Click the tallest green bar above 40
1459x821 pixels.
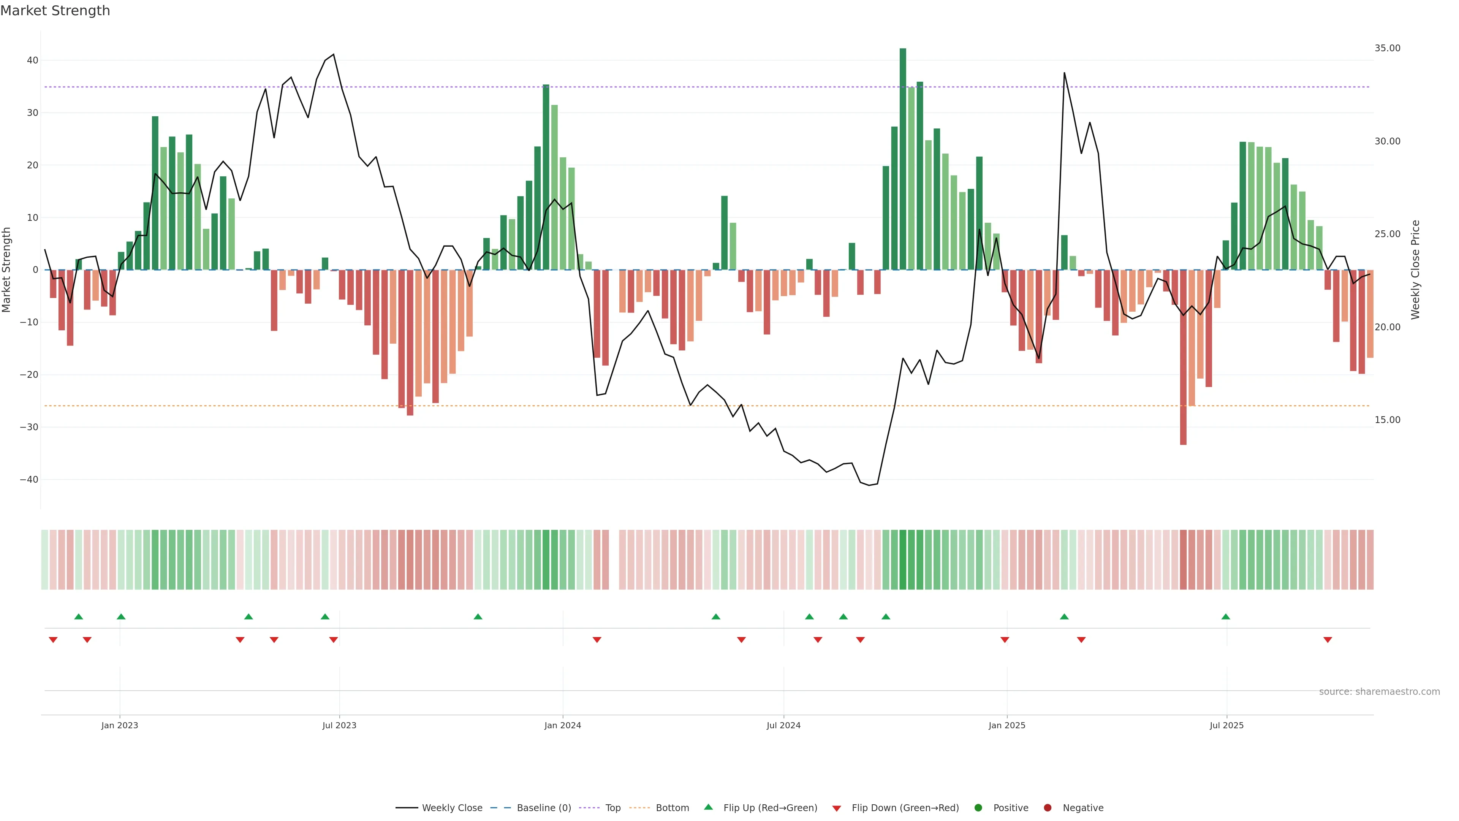(x=903, y=158)
